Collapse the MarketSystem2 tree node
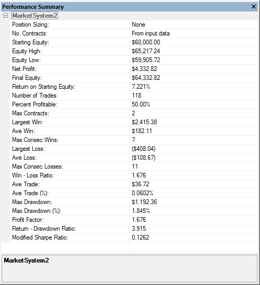The image size is (260, 285). pyautogui.click(x=5, y=16)
